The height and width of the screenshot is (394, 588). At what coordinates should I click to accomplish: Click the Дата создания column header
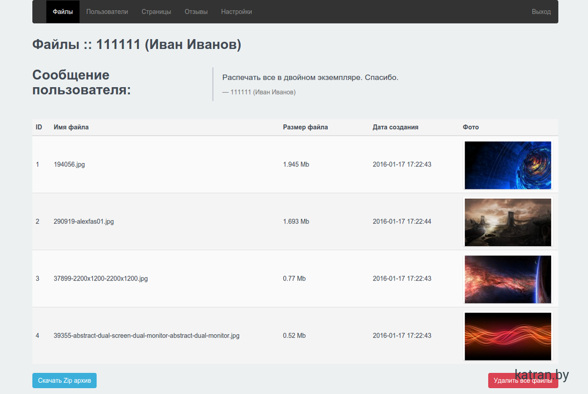[395, 127]
